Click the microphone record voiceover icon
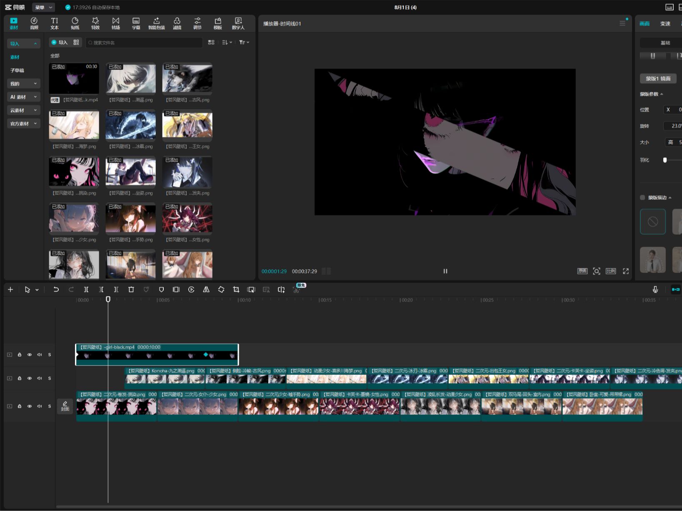 [x=655, y=290]
